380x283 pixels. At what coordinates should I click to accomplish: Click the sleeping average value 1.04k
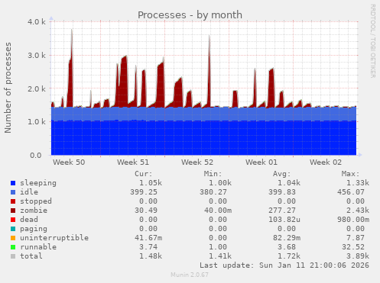click(289, 183)
